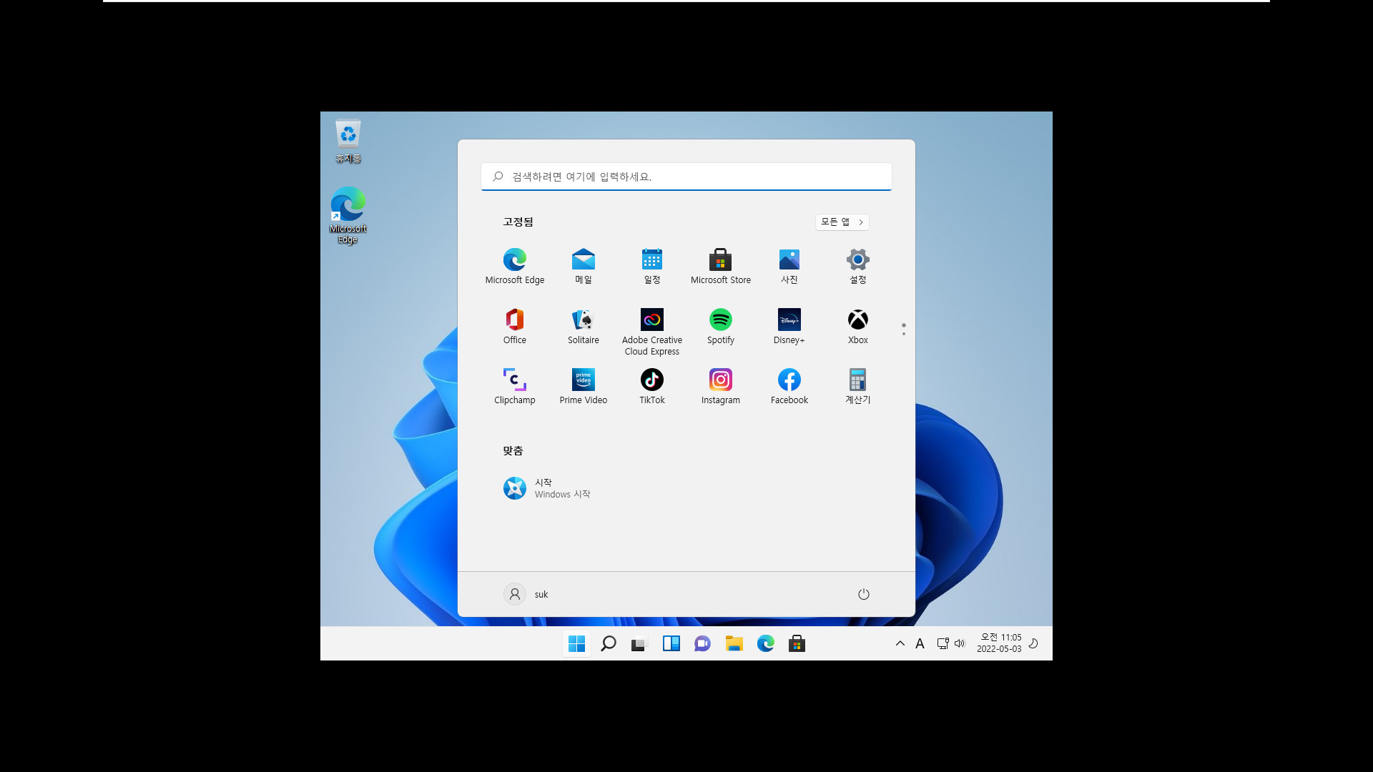Open the network status tray icon
Image resolution: width=1373 pixels, height=772 pixels.
click(x=943, y=643)
